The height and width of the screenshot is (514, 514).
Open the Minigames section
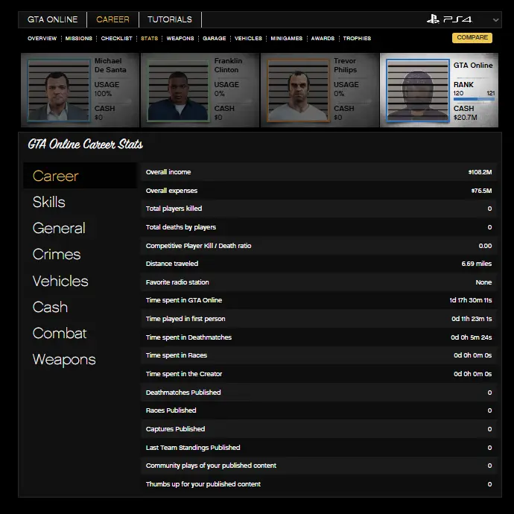(286, 38)
